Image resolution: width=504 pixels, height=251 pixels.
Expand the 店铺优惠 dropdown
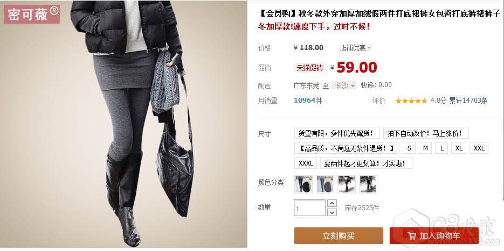pos(356,48)
